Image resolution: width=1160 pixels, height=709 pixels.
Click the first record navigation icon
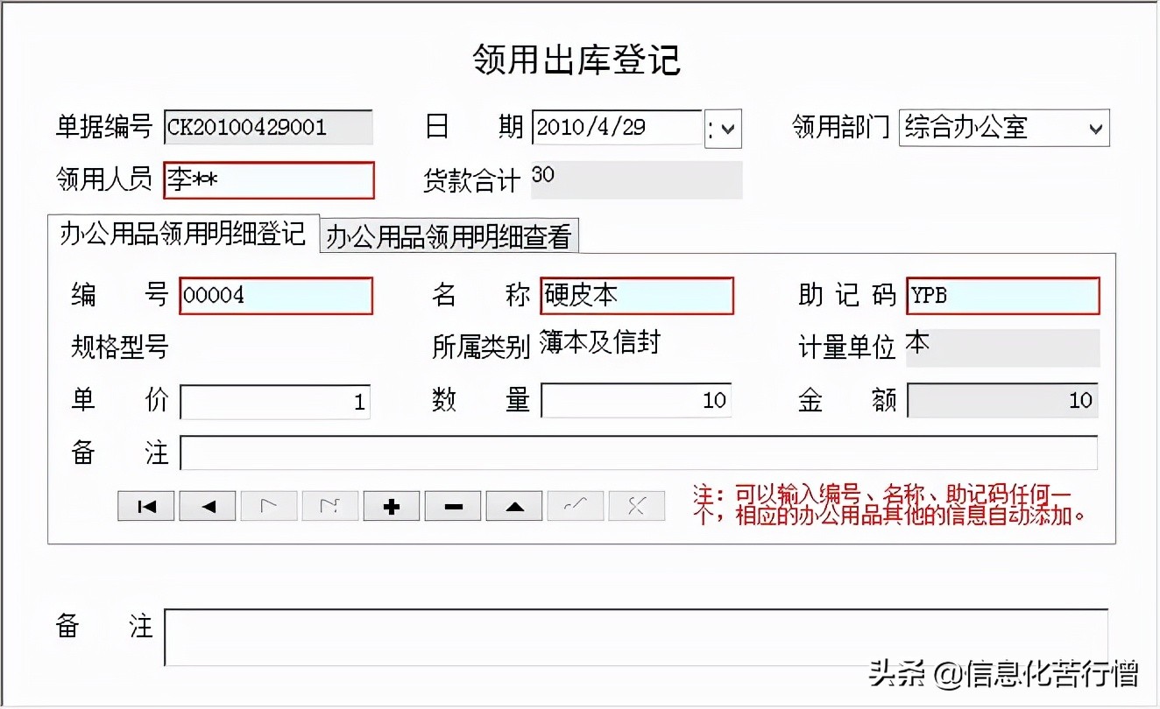click(x=145, y=505)
